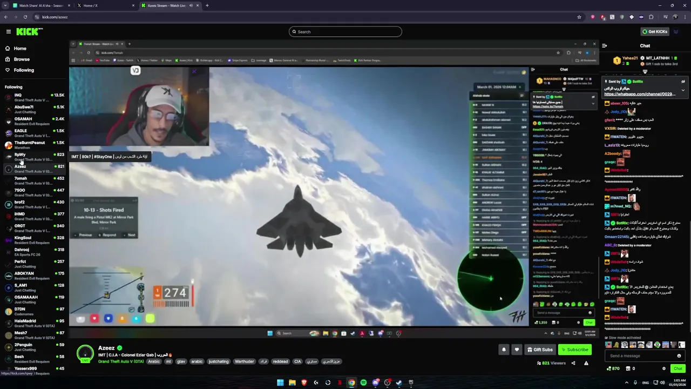
Task: Click Grand Theft Auto V (GTA) category link
Action: (x=121, y=361)
